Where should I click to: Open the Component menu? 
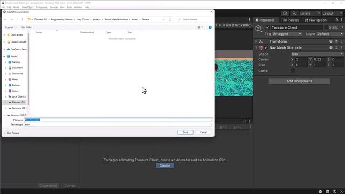(42, 7)
